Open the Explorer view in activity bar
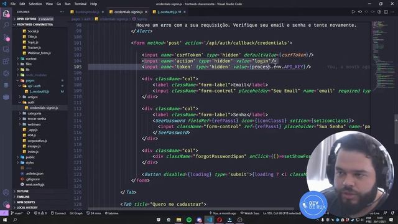The image size is (398, 224). (x=6, y=13)
